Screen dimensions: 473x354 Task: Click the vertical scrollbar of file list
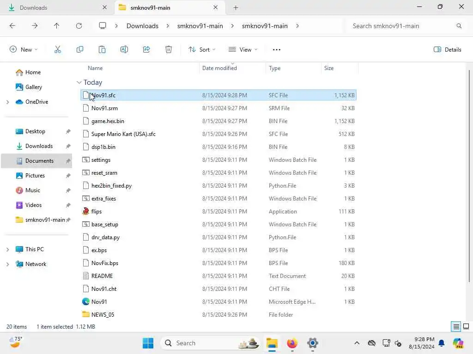point(469,176)
